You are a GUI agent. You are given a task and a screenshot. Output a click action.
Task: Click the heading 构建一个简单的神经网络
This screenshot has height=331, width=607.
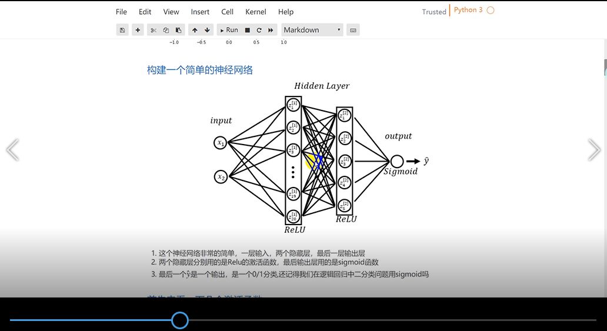[x=200, y=70]
